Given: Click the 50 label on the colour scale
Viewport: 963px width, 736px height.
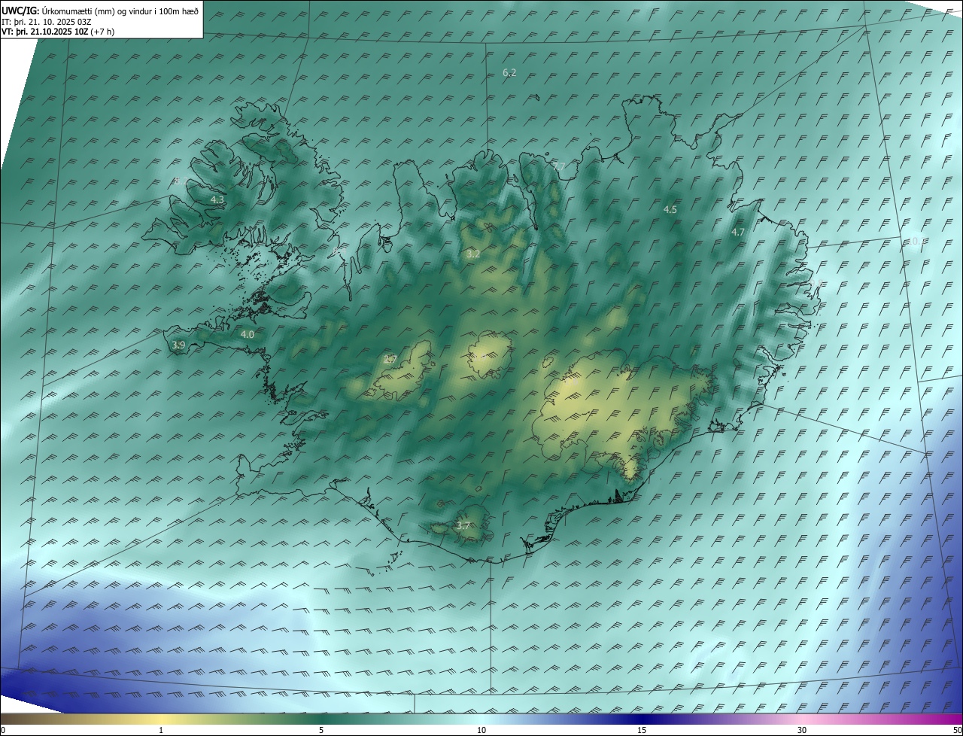Looking at the screenshot, I should (x=957, y=730).
